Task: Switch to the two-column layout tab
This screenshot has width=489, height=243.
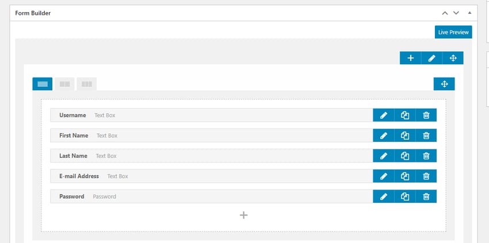Action: pyautogui.click(x=64, y=84)
